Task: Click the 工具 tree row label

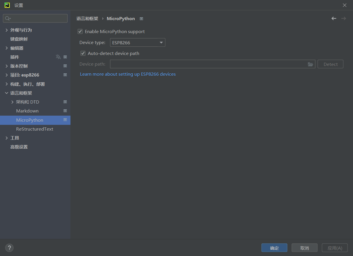Action: (15, 138)
